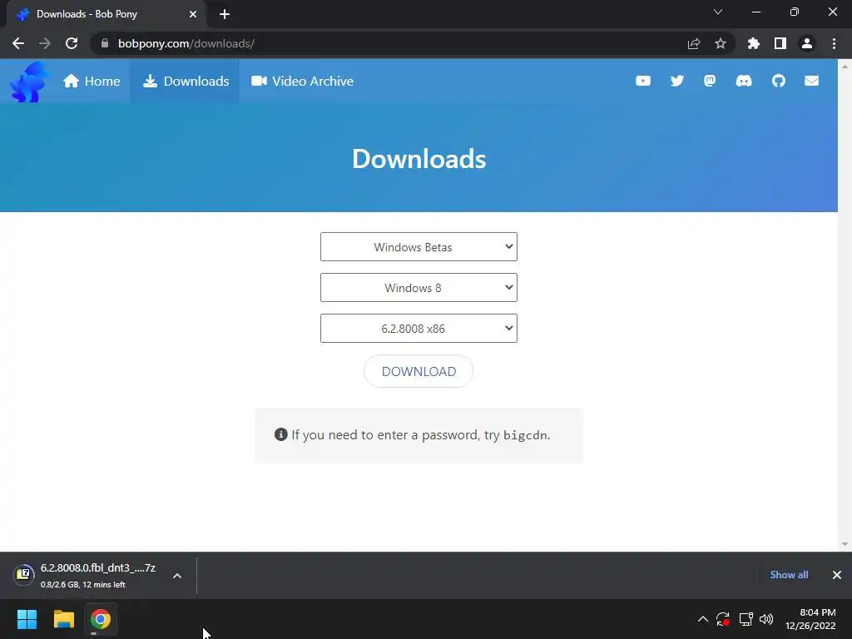Click the padlock site info icon
The image size is (852, 639).
[105, 43]
